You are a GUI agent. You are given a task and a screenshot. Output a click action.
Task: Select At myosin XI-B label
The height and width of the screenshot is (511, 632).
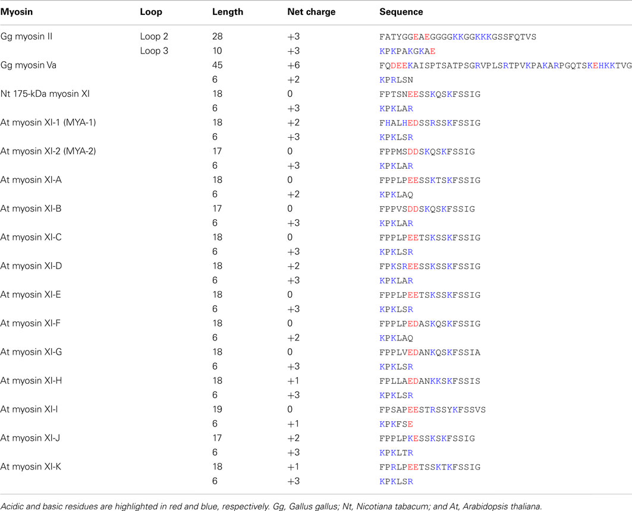31,209
